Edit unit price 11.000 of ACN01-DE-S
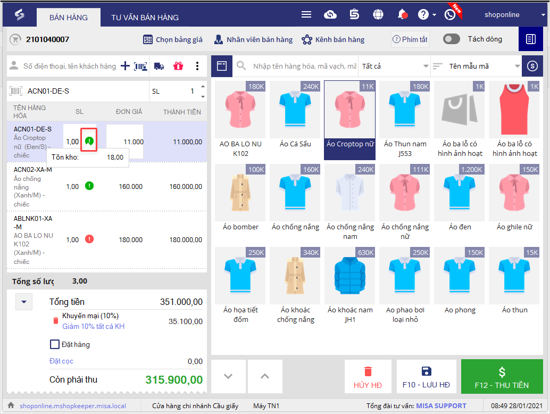The width and height of the screenshot is (550, 414). [125, 142]
